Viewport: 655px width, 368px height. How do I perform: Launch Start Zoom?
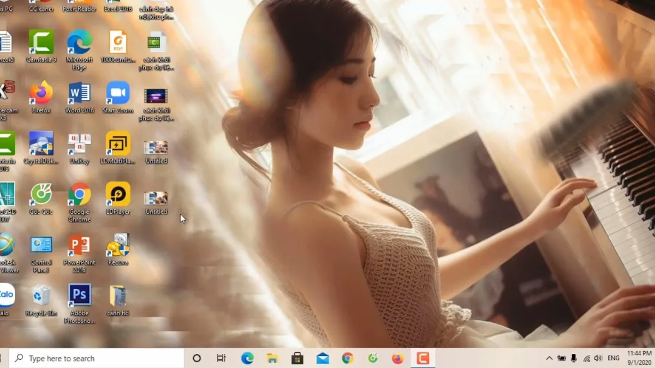118,93
